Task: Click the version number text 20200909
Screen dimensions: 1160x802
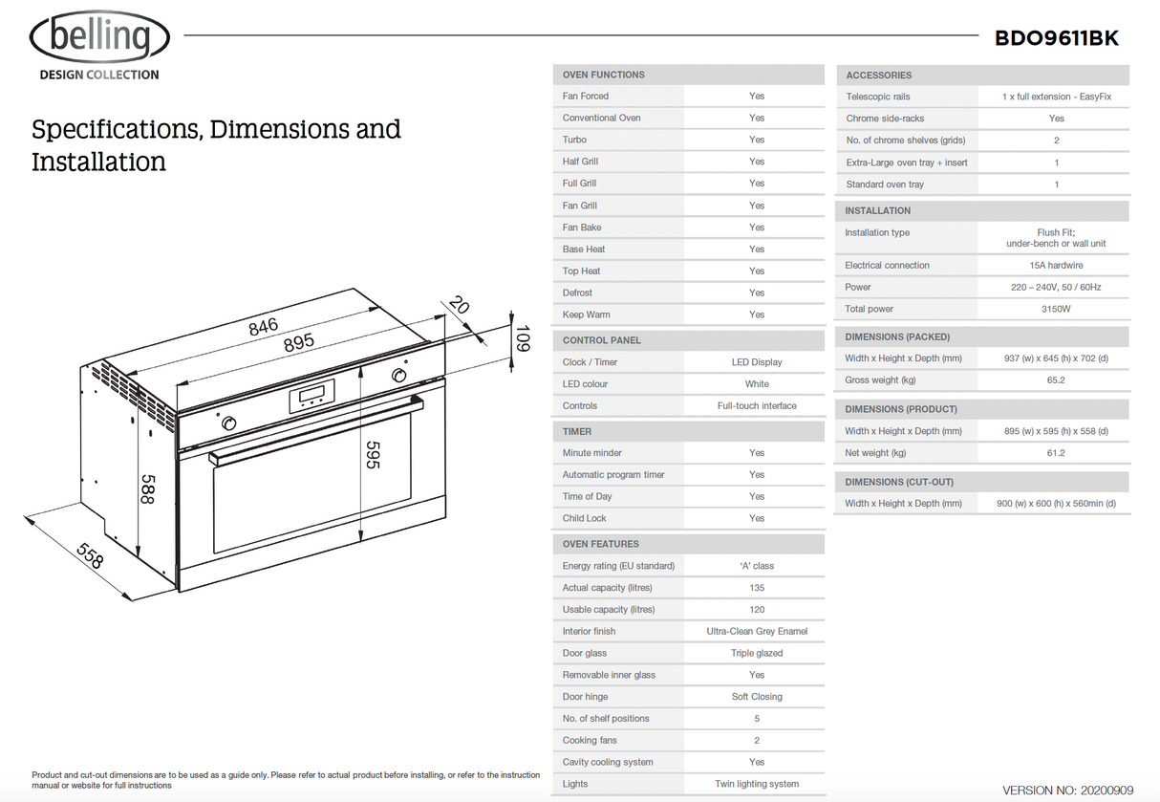Action: tap(1106, 791)
